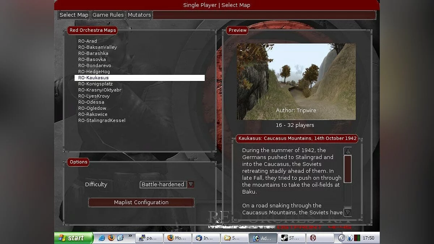Switch to the Red Orchestra taskbar button
Viewport: 434px width, 244px height.
point(320,238)
